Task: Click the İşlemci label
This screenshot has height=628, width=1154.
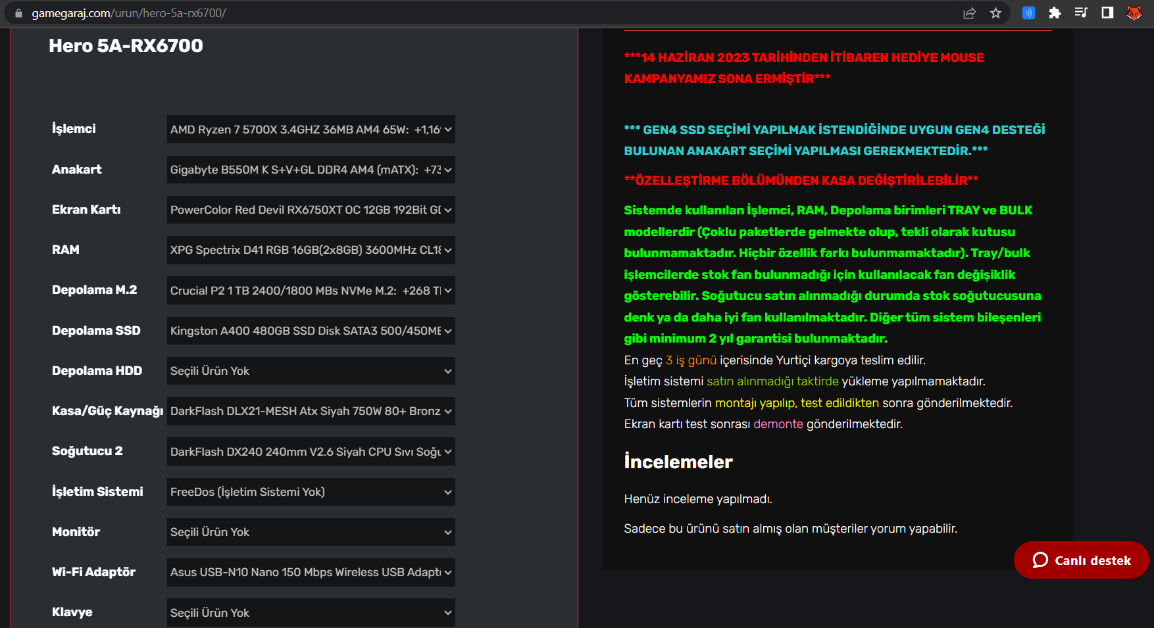Action: (74, 128)
